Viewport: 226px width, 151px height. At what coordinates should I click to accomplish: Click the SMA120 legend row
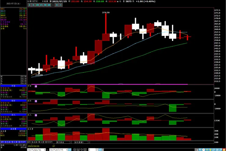tap(13, 18)
